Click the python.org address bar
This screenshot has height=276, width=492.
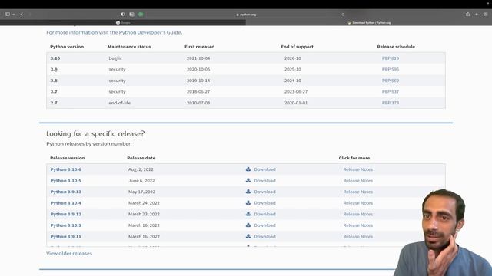click(x=246, y=15)
